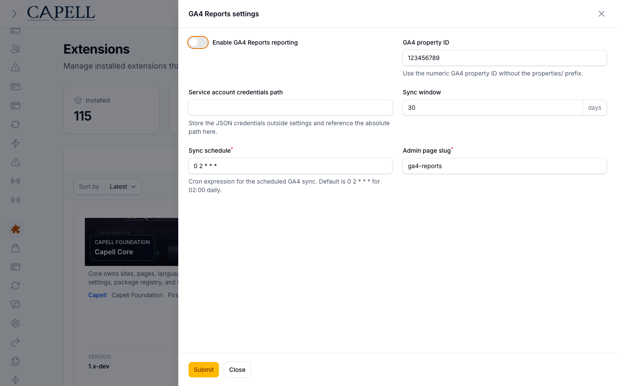Click the property ID helper text
The image size is (617, 386).
493,73
